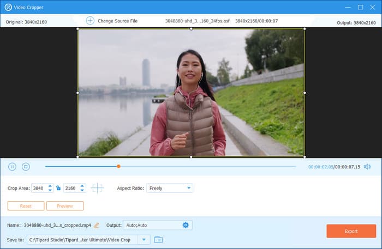Click the top-right crop handle
The image size is (382, 249).
[305, 29]
